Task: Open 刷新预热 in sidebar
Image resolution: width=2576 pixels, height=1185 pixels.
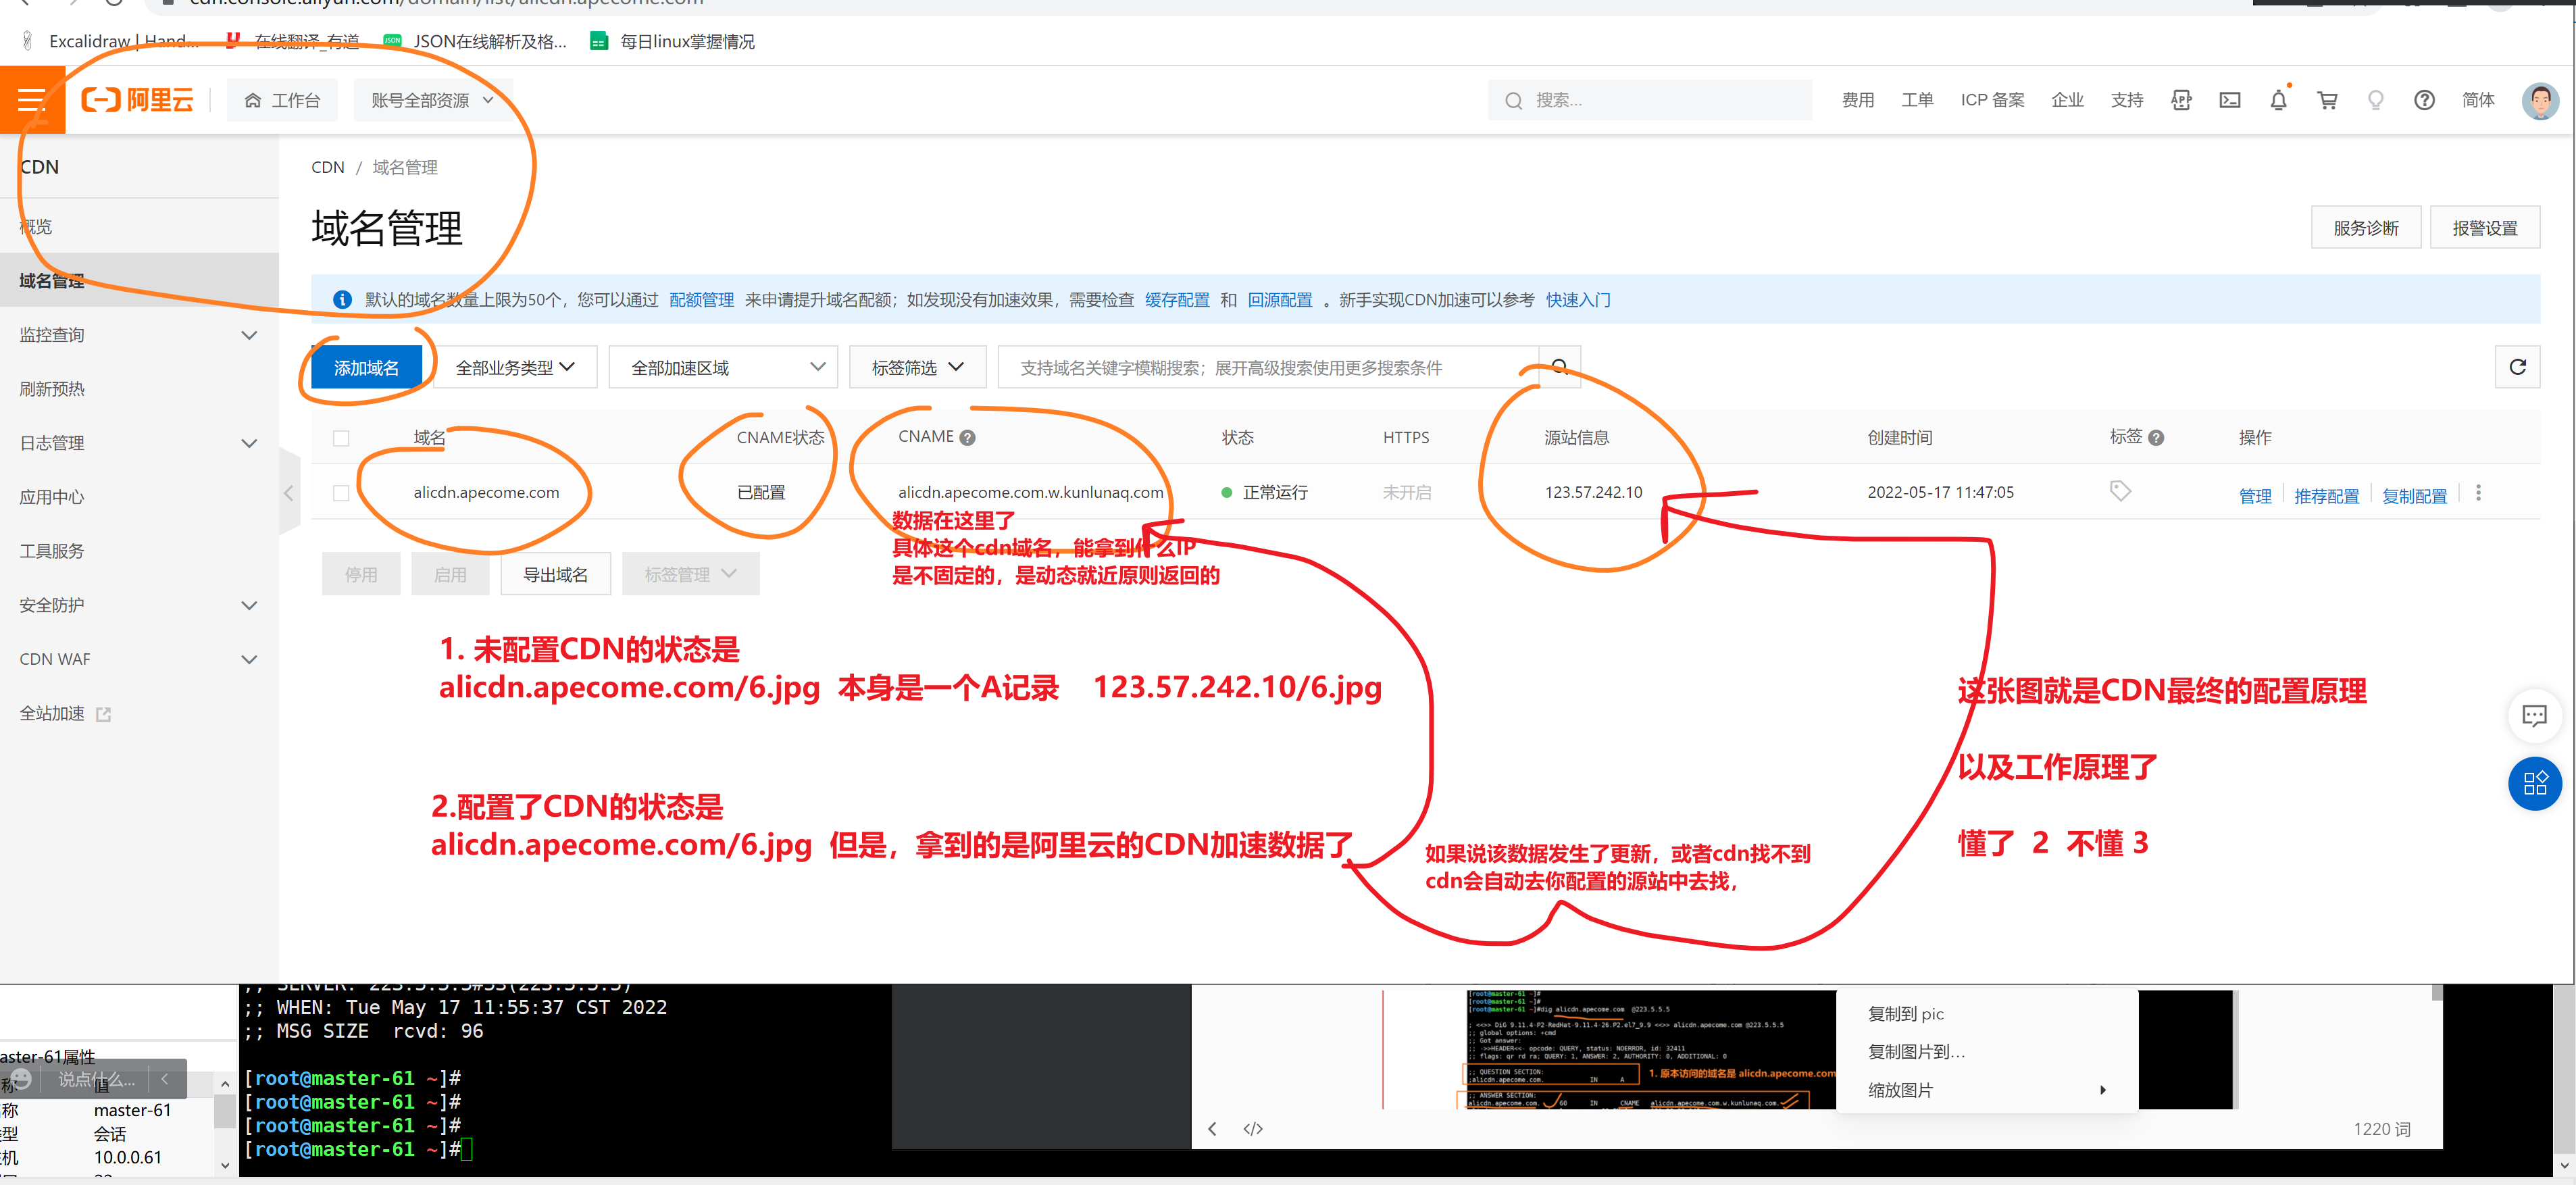Action: click(139, 389)
